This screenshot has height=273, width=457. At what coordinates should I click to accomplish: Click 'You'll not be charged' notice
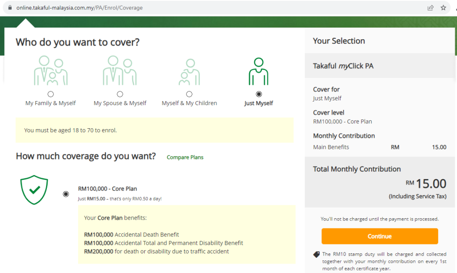tap(379, 219)
